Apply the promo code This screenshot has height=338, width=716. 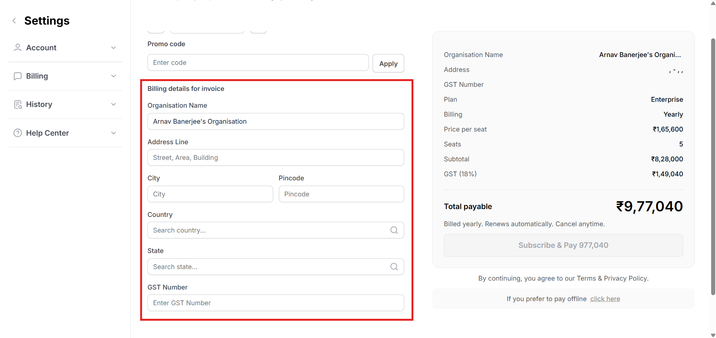tap(388, 64)
